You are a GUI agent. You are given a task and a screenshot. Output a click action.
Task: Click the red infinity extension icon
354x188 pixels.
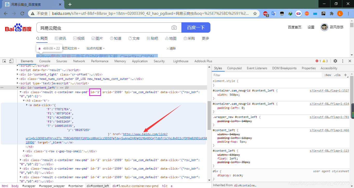(307, 13)
